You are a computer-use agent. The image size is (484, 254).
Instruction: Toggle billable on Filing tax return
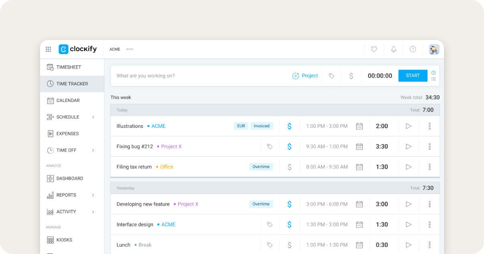pos(289,167)
